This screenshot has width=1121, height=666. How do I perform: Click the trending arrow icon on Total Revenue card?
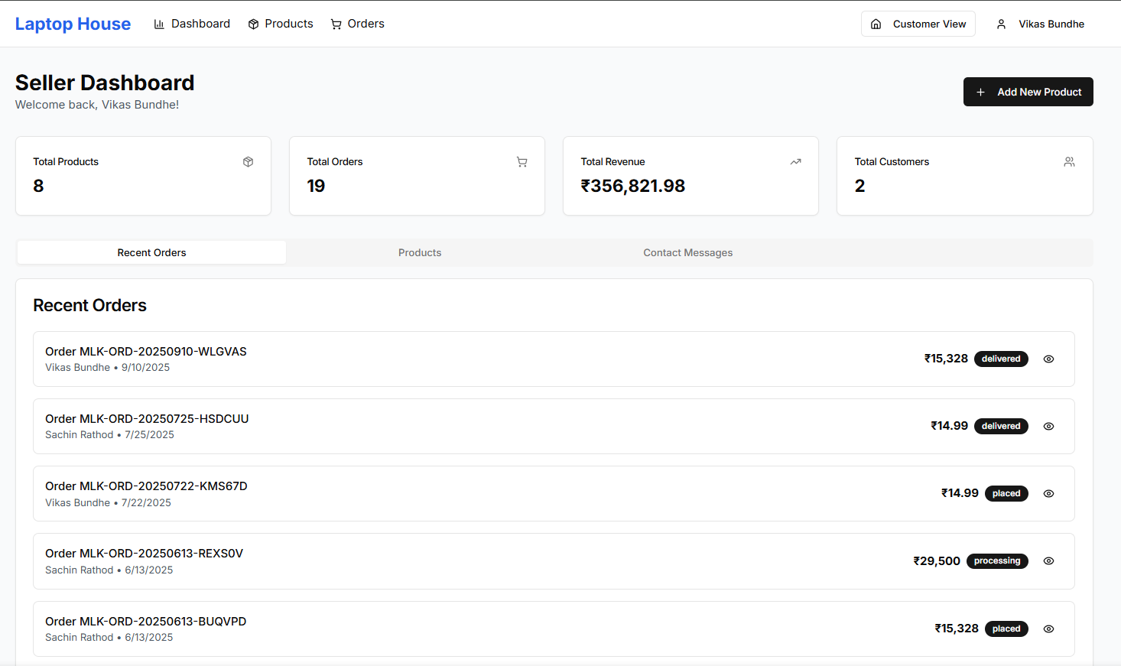click(795, 161)
